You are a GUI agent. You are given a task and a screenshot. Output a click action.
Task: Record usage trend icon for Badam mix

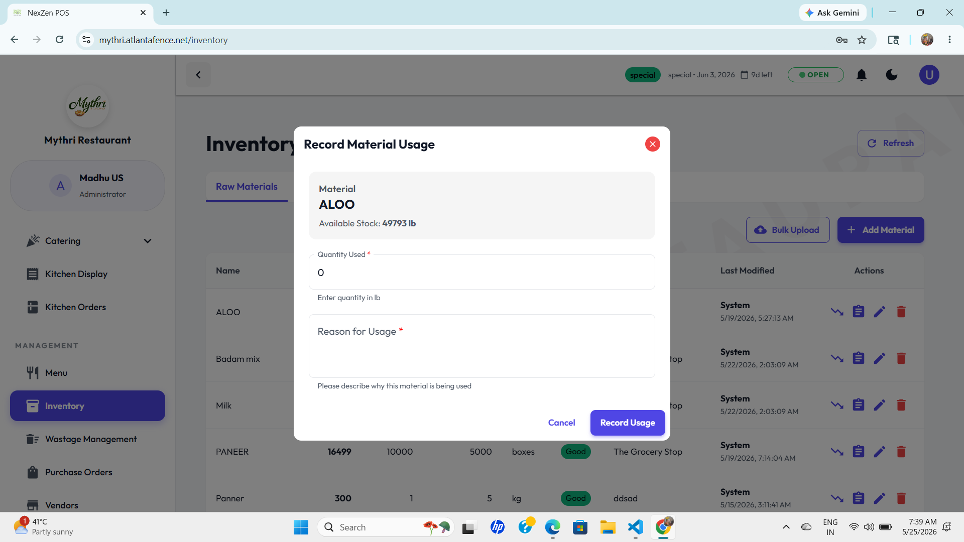(837, 358)
